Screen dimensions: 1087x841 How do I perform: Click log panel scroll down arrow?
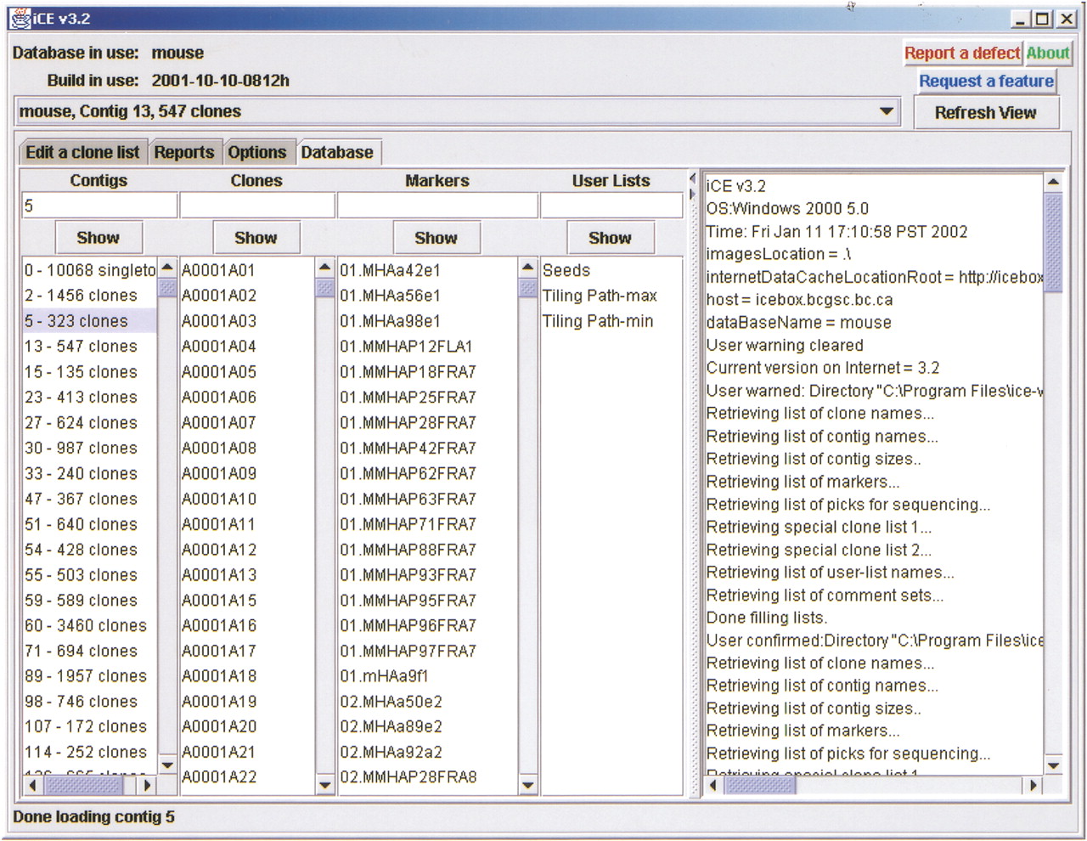pyautogui.click(x=1053, y=765)
